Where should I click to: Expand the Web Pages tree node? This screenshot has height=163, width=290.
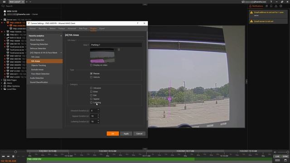(x=2, y=80)
